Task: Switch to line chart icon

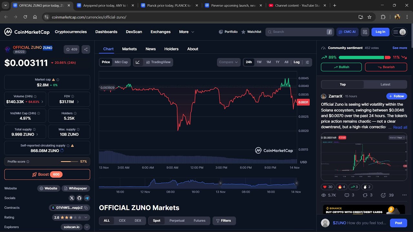Action: tap(138, 62)
